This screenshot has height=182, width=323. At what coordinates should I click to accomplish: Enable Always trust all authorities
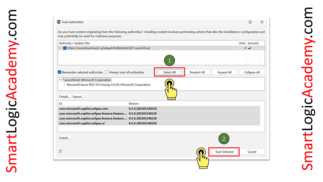pos(107,72)
